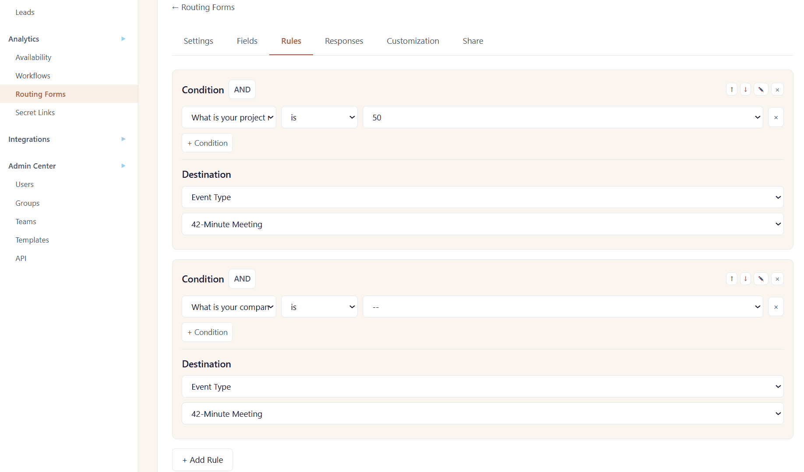Edit first rule with pencil icon
Image resolution: width=804 pixels, height=472 pixels.
[x=761, y=89]
